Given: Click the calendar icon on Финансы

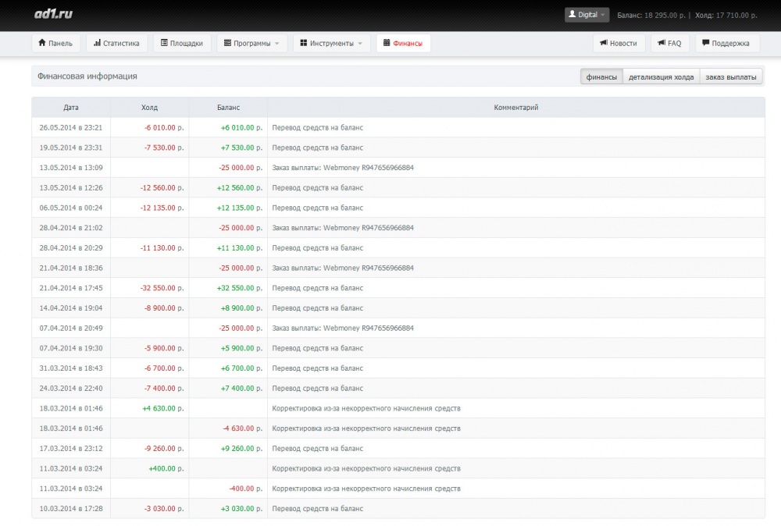Looking at the screenshot, I should coord(387,43).
